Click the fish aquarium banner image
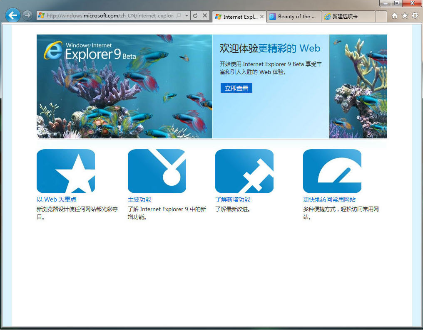This screenshot has width=423, height=330. (x=124, y=86)
